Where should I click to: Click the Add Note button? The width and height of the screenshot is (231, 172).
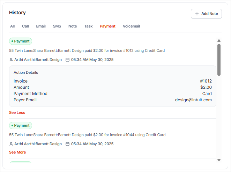pyautogui.click(x=206, y=14)
